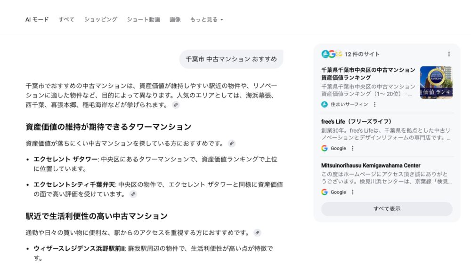This screenshot has height=263, width=471.
Task: Open the sources panel three-dot menu
Action: pos(449,54)
